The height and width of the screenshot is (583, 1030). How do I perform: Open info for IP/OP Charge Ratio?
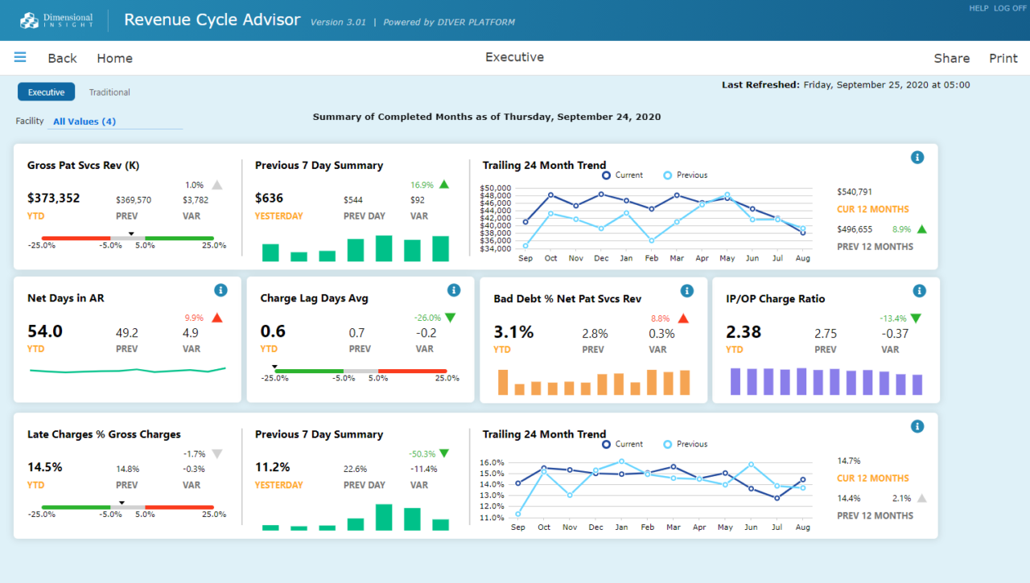pos(919,290)
